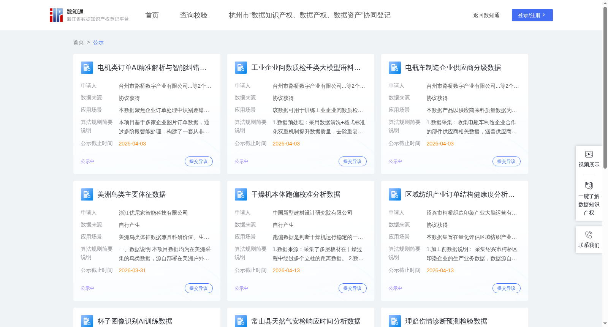This screenshot has width=608, height=327.
Task: Submit objection for 电机类订单AI精准解析 card
Action: coord(199,161)
